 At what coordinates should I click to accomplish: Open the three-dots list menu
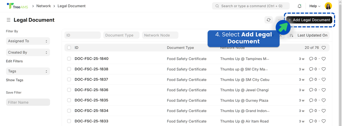279,20
